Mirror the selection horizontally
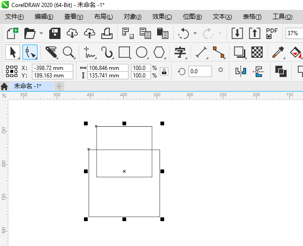This screenshot has width=303, height=246. click(241, 71)
